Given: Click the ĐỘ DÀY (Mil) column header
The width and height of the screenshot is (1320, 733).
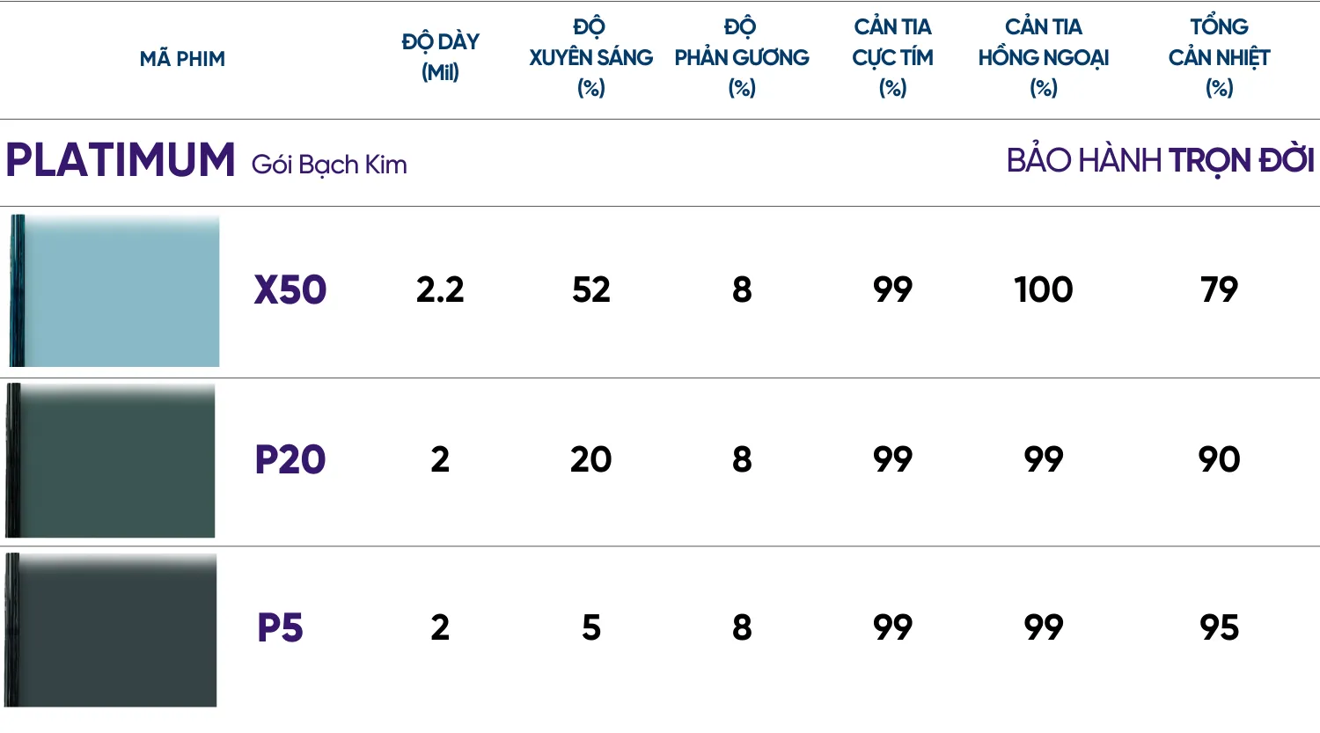Looking at the screenshot, I should [440, 57].
